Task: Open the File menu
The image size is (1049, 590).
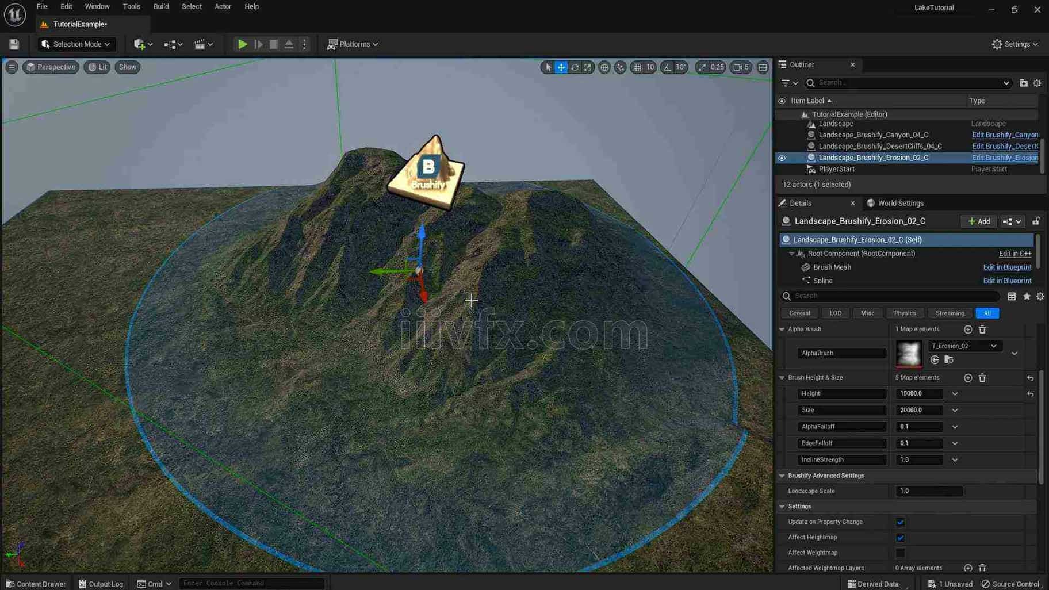Action: 42,7
